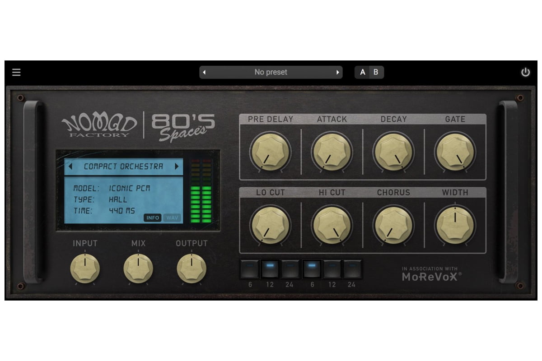Image resolution: width=542 pixels, height=361 pixels.
Task: Open the Compact Orchestra space list
Action: point(124,167)
